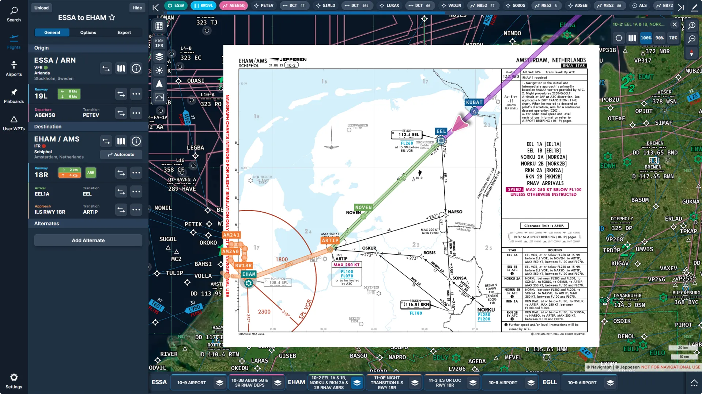Toggle the chart view mode icon beside 100%
Image resolution: width=702 pixels, height=394 pixels.
click(x=632, y=38)
